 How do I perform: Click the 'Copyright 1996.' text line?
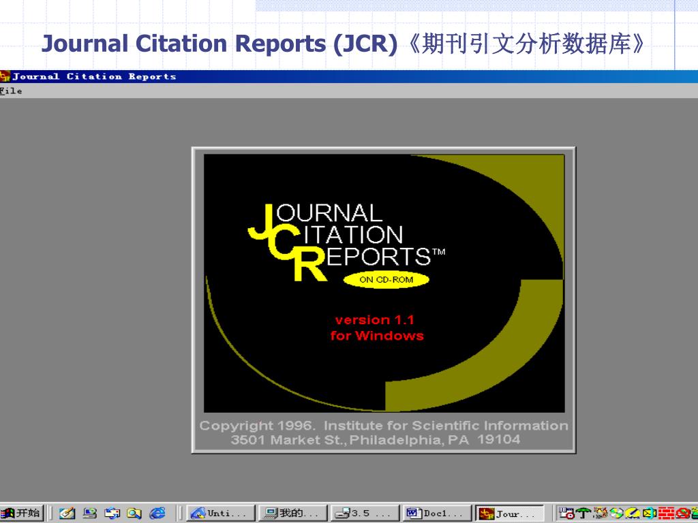[x=384, y=426]
